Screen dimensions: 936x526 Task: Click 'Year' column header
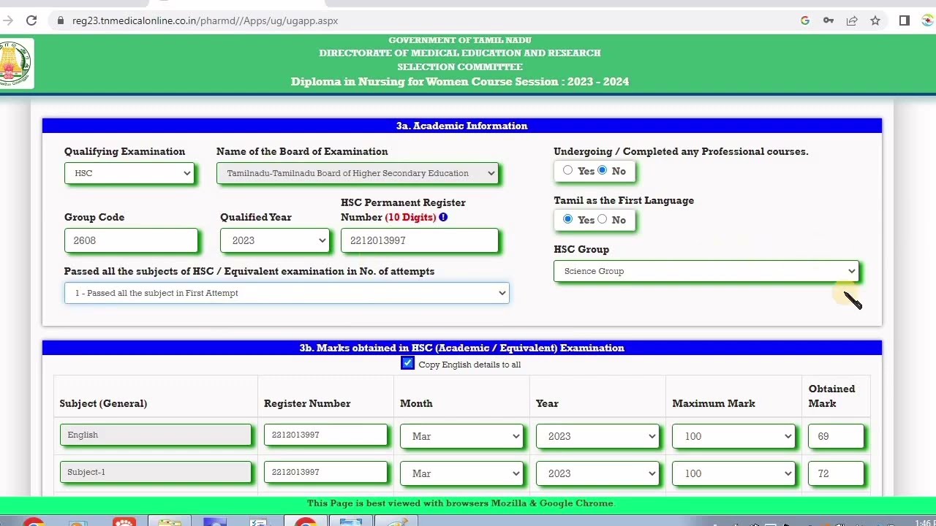547,403
